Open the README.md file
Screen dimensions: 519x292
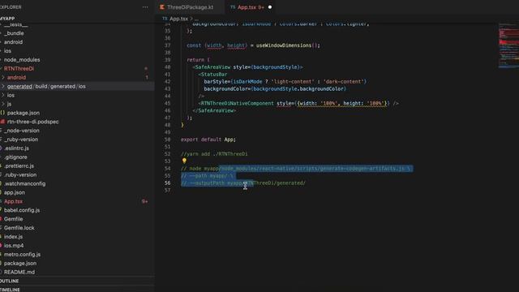19,273
